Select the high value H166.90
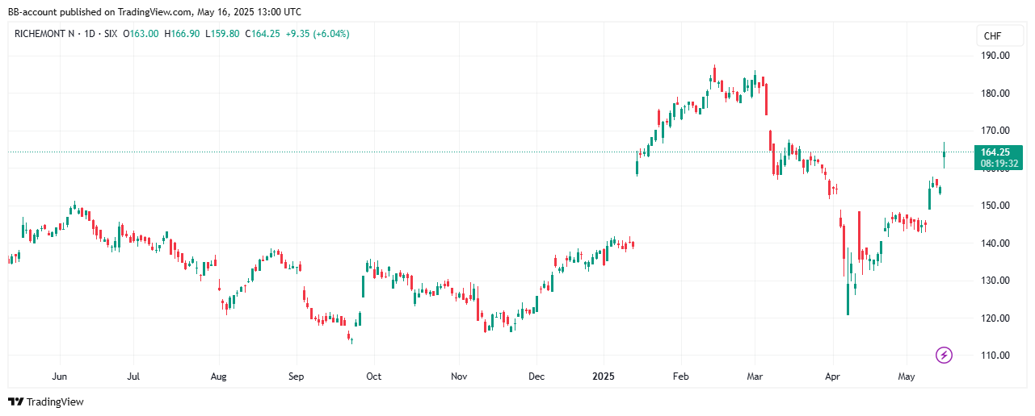This screenshot has width=1035, height=416. [183, 34]
